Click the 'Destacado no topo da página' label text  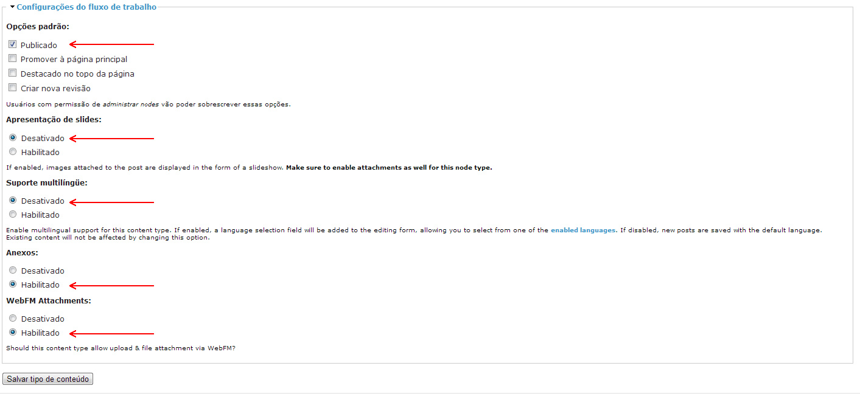[x=77, y=74]
